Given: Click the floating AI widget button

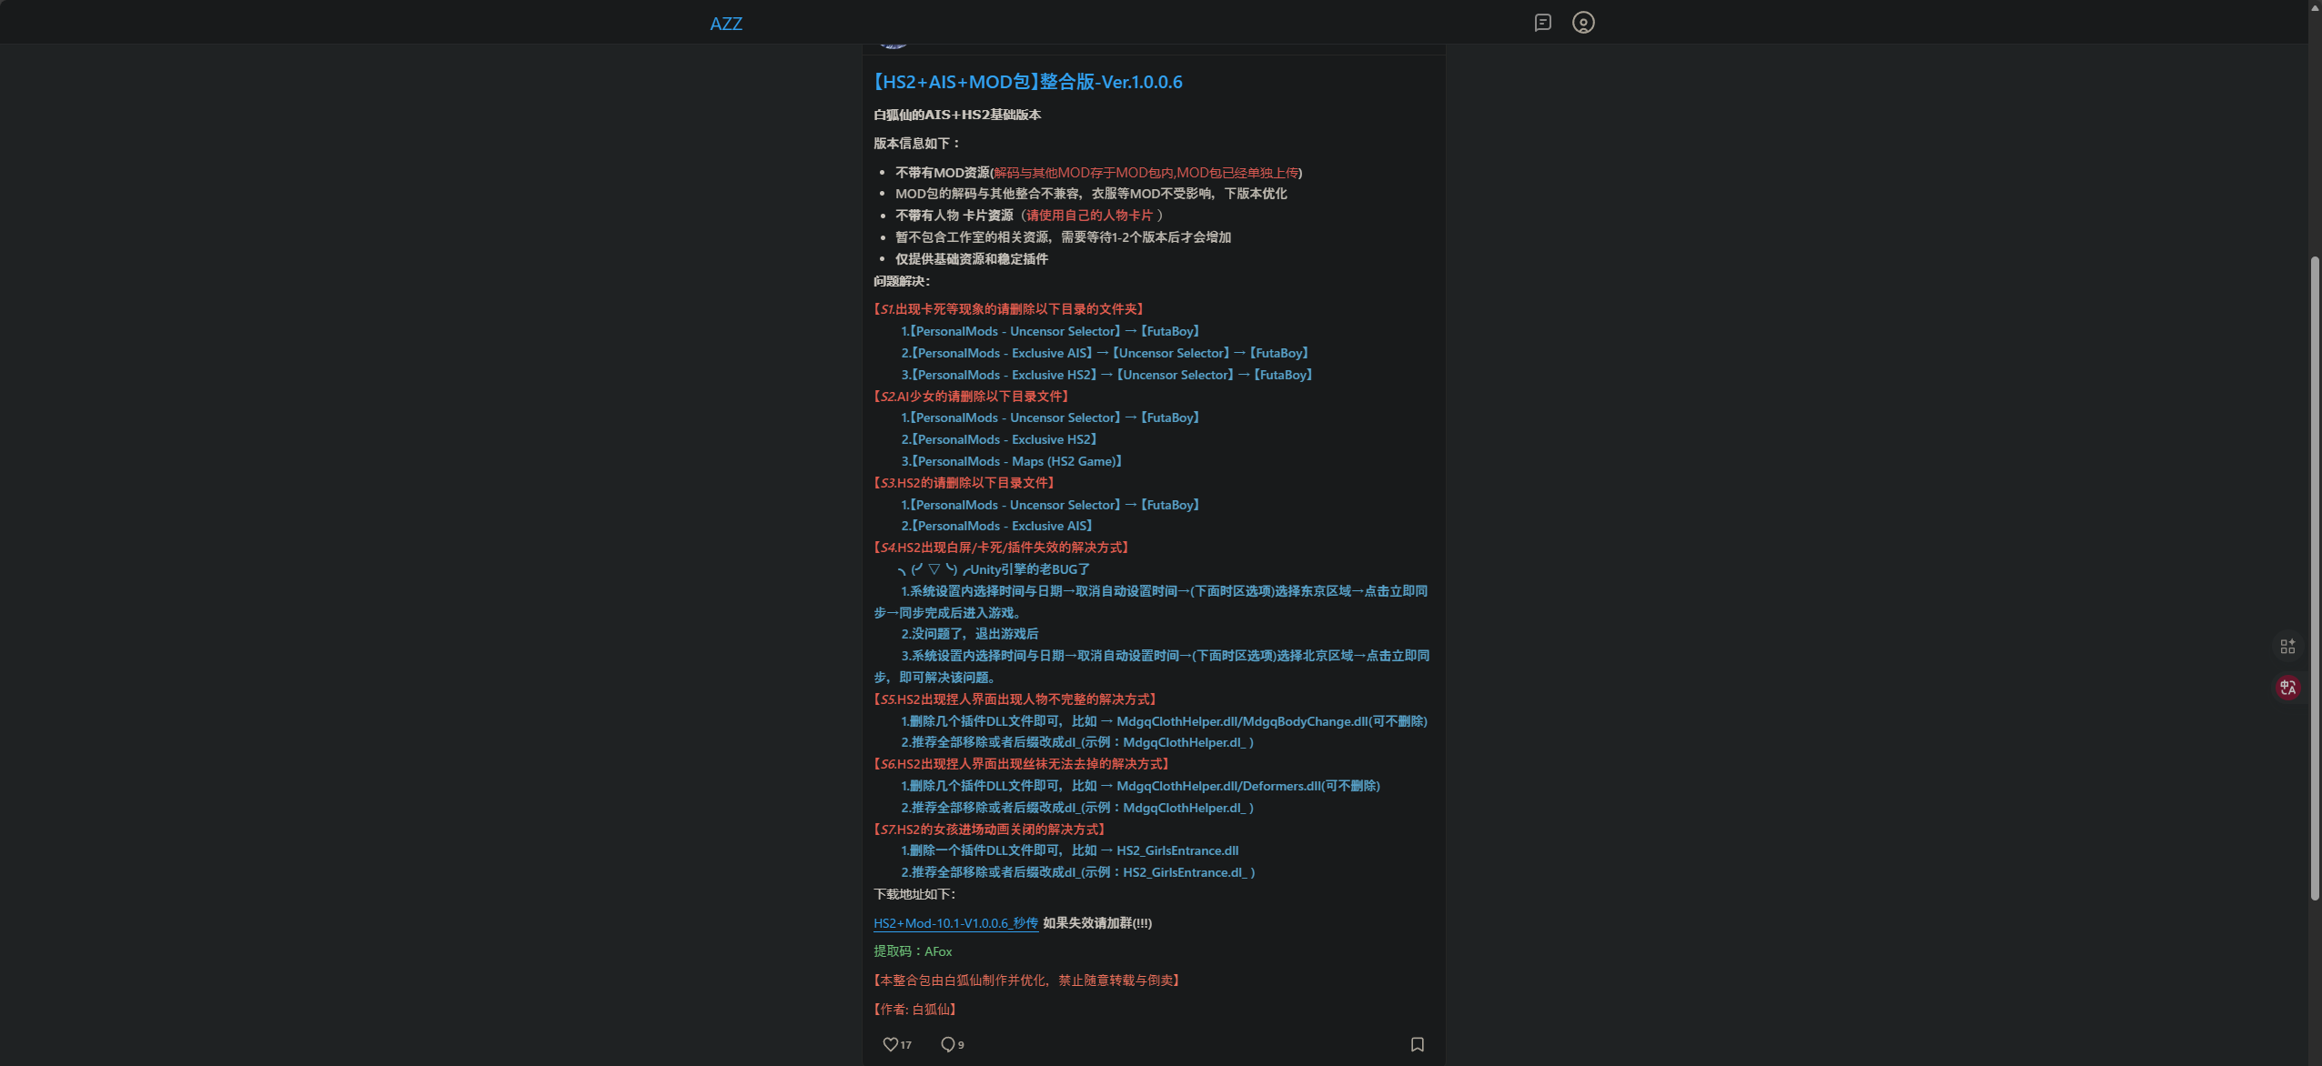Looking at the screenshot, I should (2289, 646).
